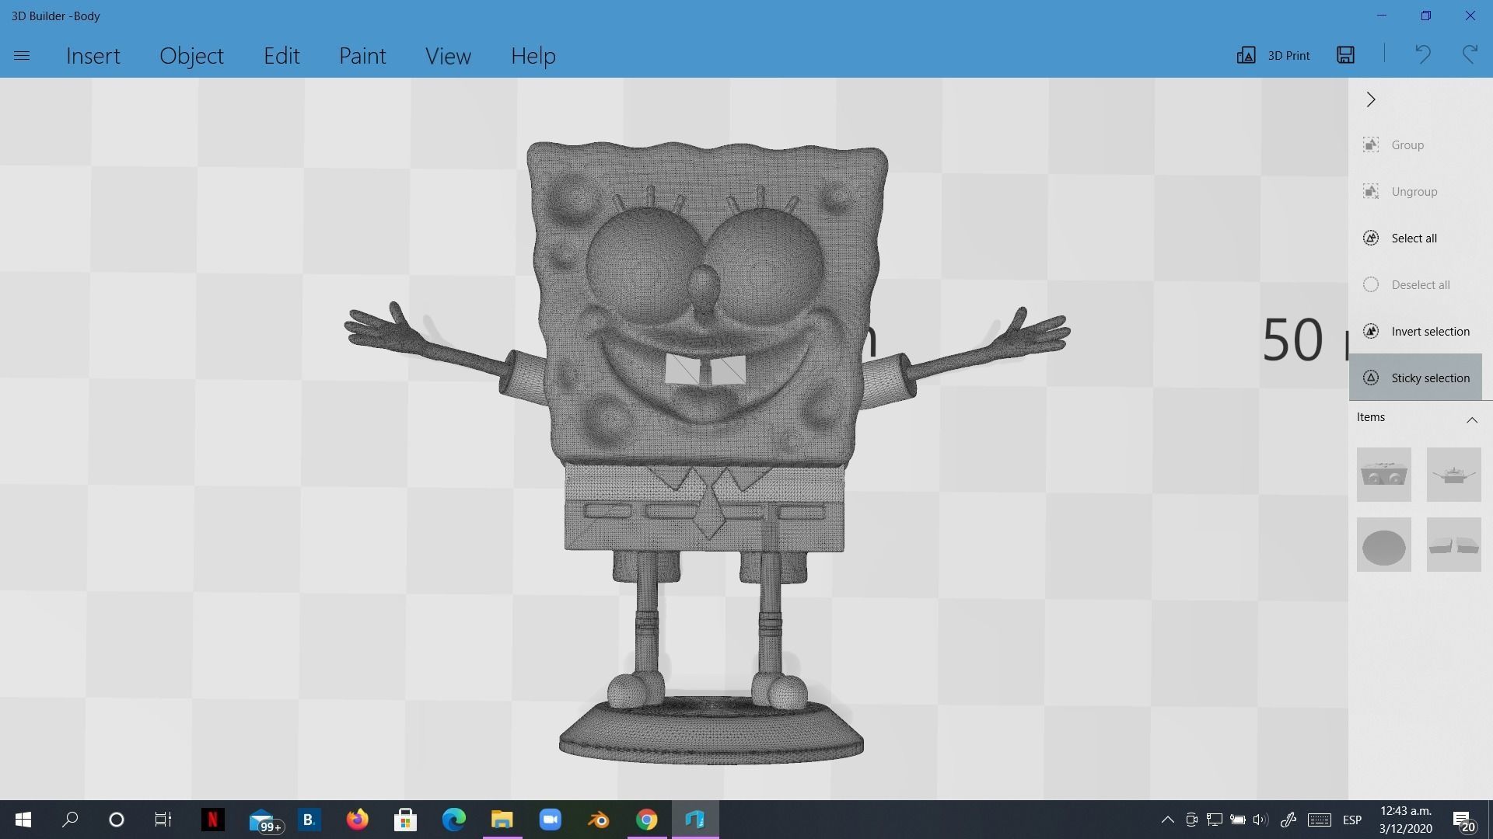Collapse the side panel with the chevron
Image resolution: width=1493 pixels, height=839 pixels.
[x=1371, y=99]
